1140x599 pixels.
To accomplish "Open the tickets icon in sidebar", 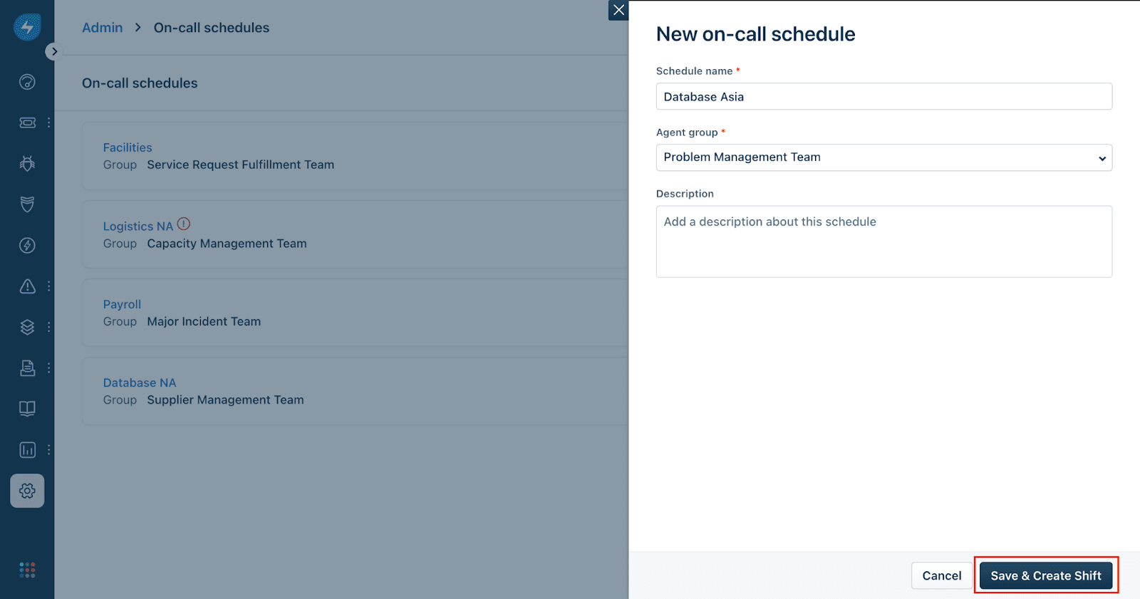I will [27, 123].
